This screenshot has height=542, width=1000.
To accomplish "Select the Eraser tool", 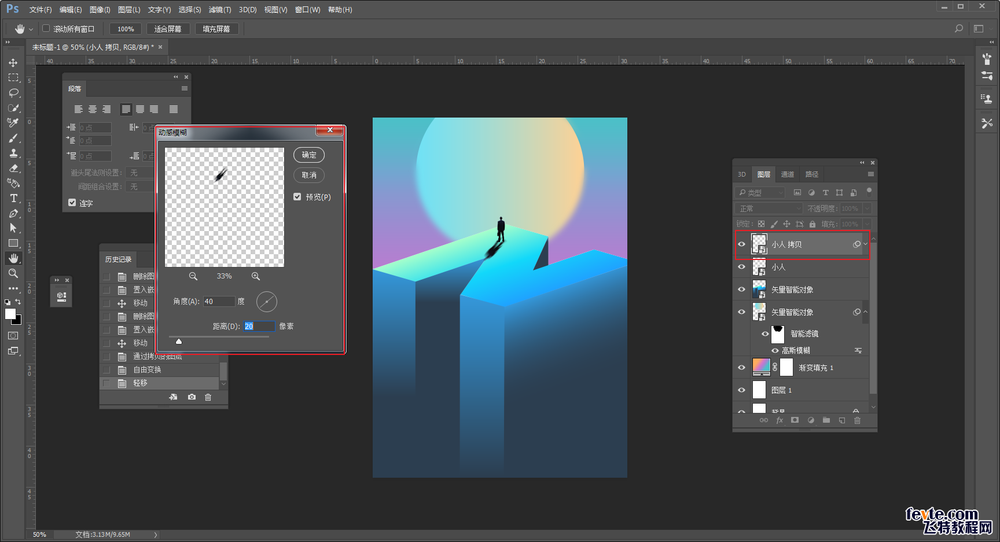I will pos(13,168).
